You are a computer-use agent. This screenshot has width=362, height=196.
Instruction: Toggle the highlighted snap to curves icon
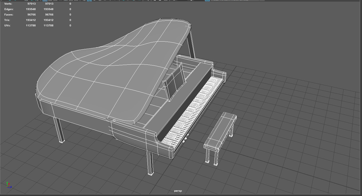[89, 1]
